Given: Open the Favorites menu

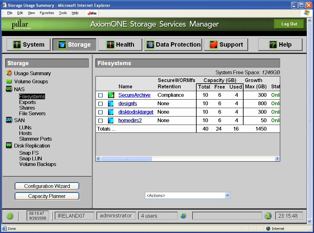Looking at the screenshot, I should (47, 13).
